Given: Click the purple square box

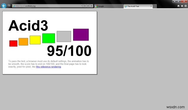Looking at the screenshot, I should [81, 35].
